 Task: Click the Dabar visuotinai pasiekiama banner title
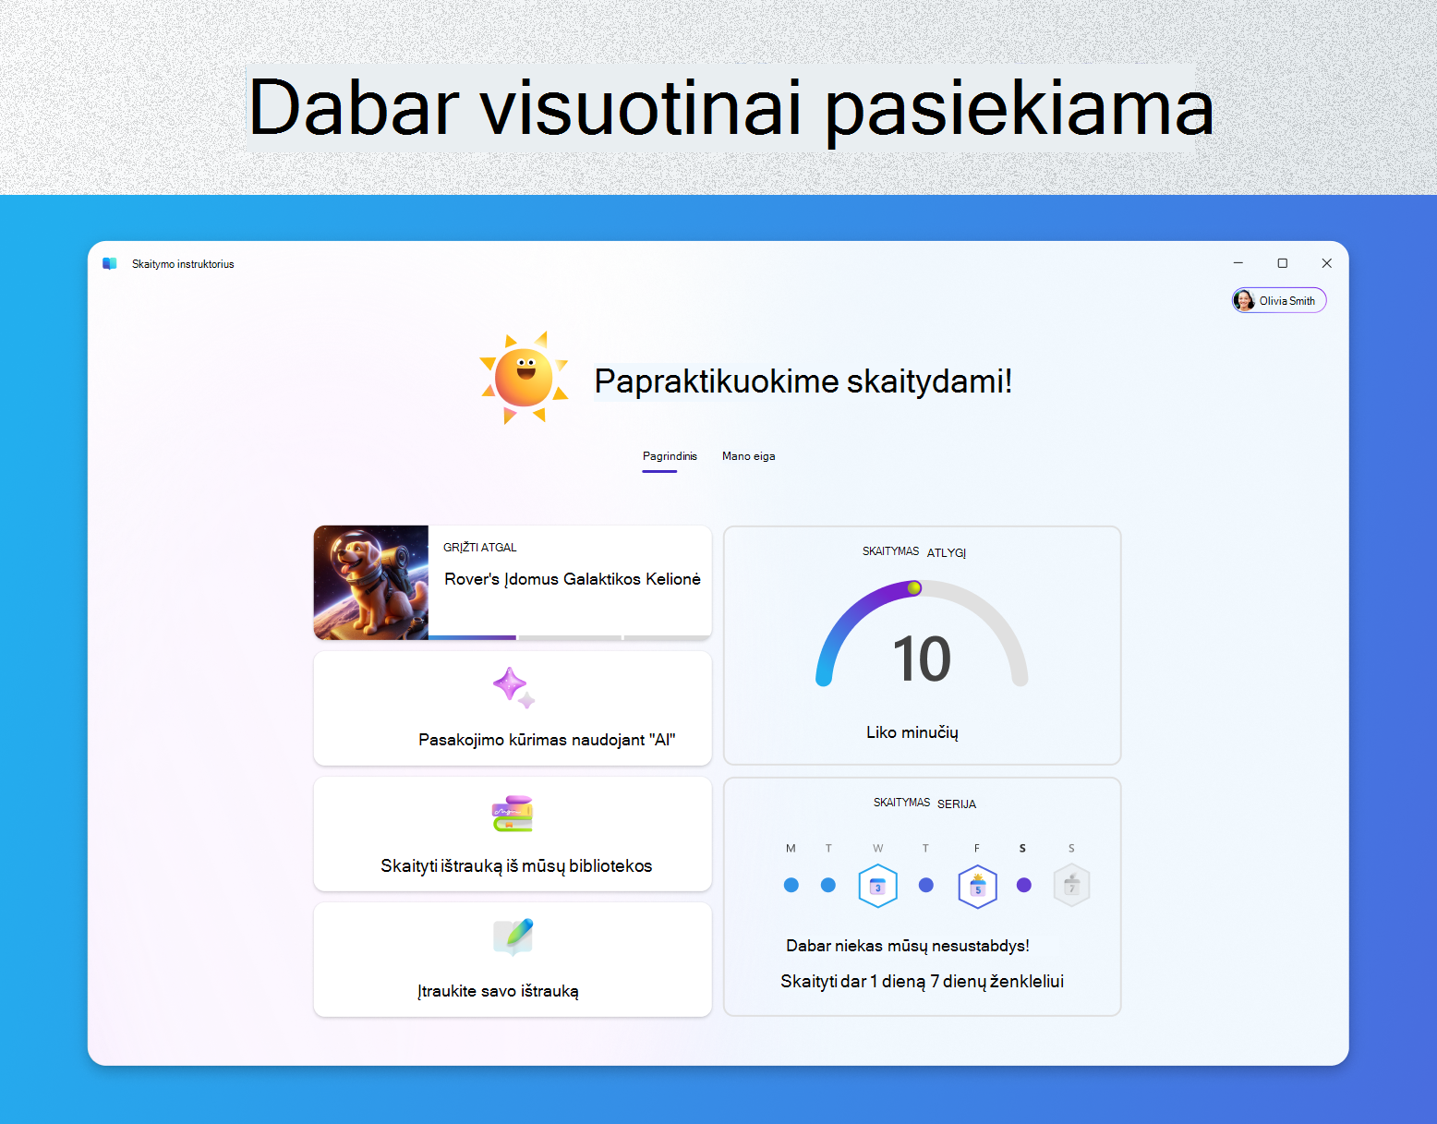731,108
